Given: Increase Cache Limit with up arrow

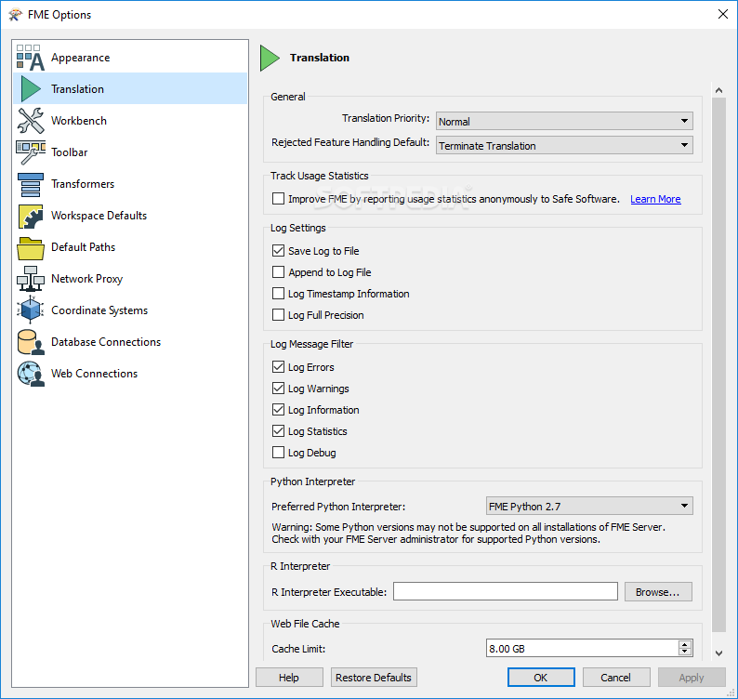Looking at the screenshot, I should (685, 644).
